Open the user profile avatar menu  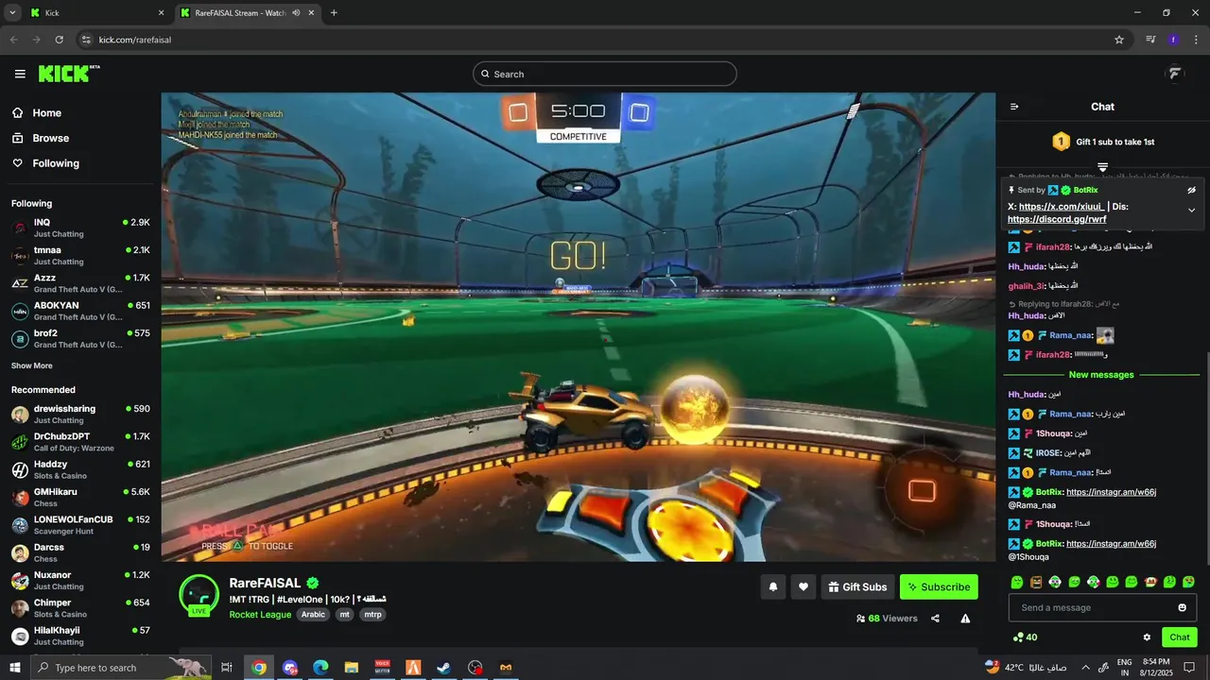pos(1175,74)
